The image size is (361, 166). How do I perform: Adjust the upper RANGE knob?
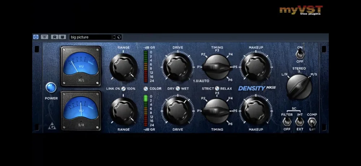click(x=123, y=67)
